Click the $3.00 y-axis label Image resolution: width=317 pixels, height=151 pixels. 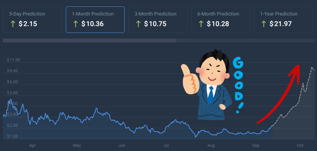click(12, 115)
